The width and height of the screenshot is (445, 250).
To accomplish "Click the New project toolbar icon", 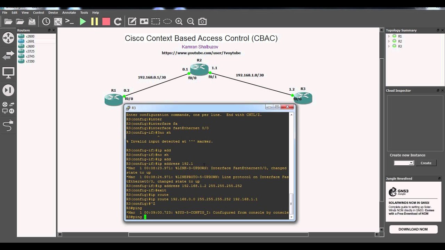I will [x=8, y=22].
